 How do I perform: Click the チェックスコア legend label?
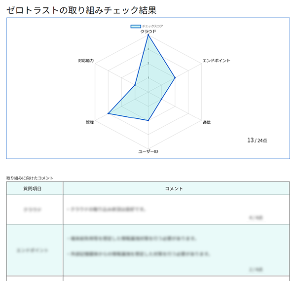(152, 27)
